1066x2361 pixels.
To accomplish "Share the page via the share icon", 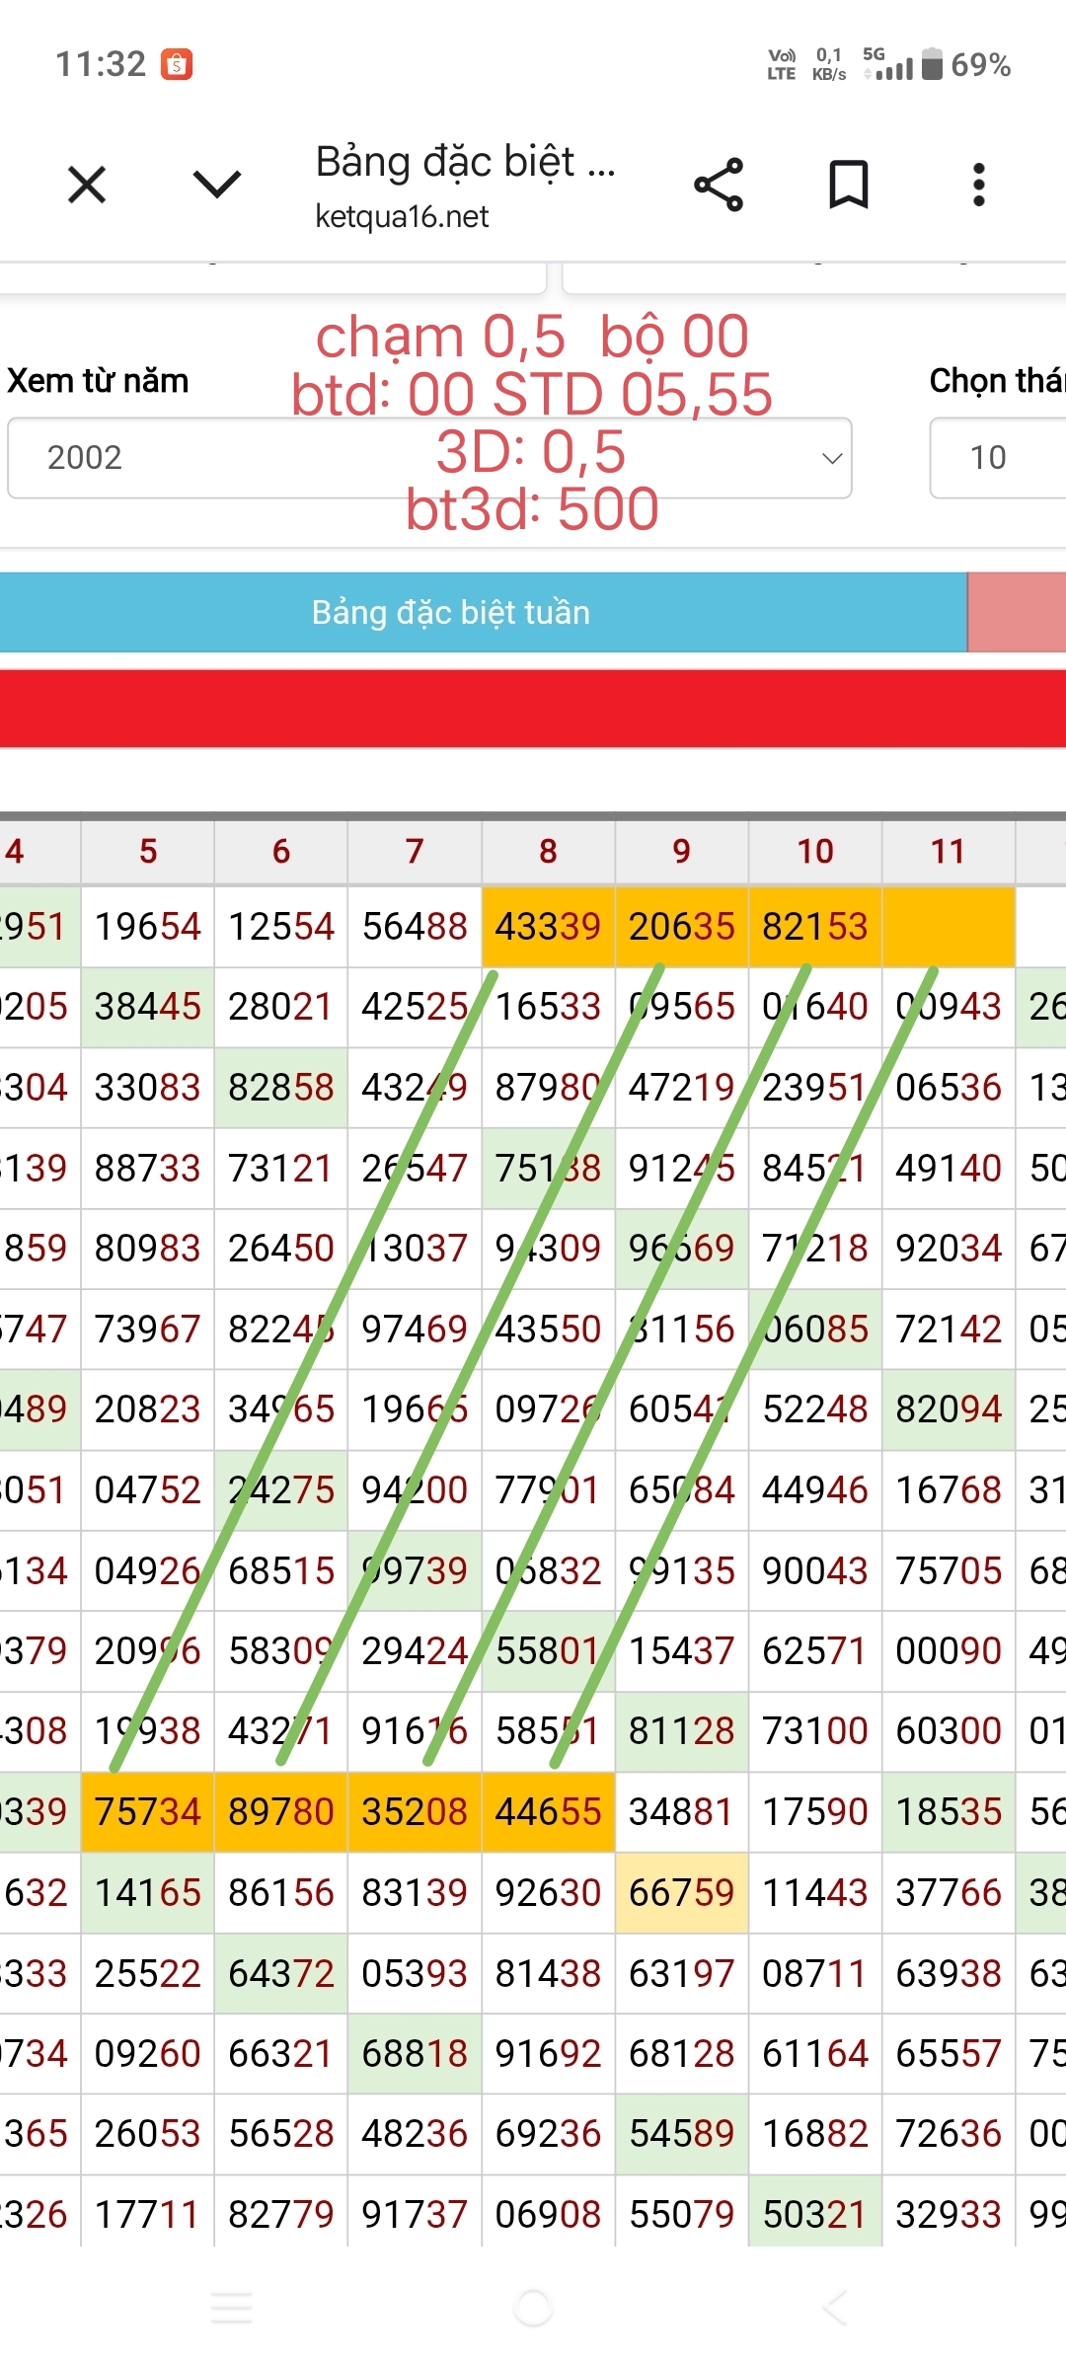I will click(x=719, y=185).
